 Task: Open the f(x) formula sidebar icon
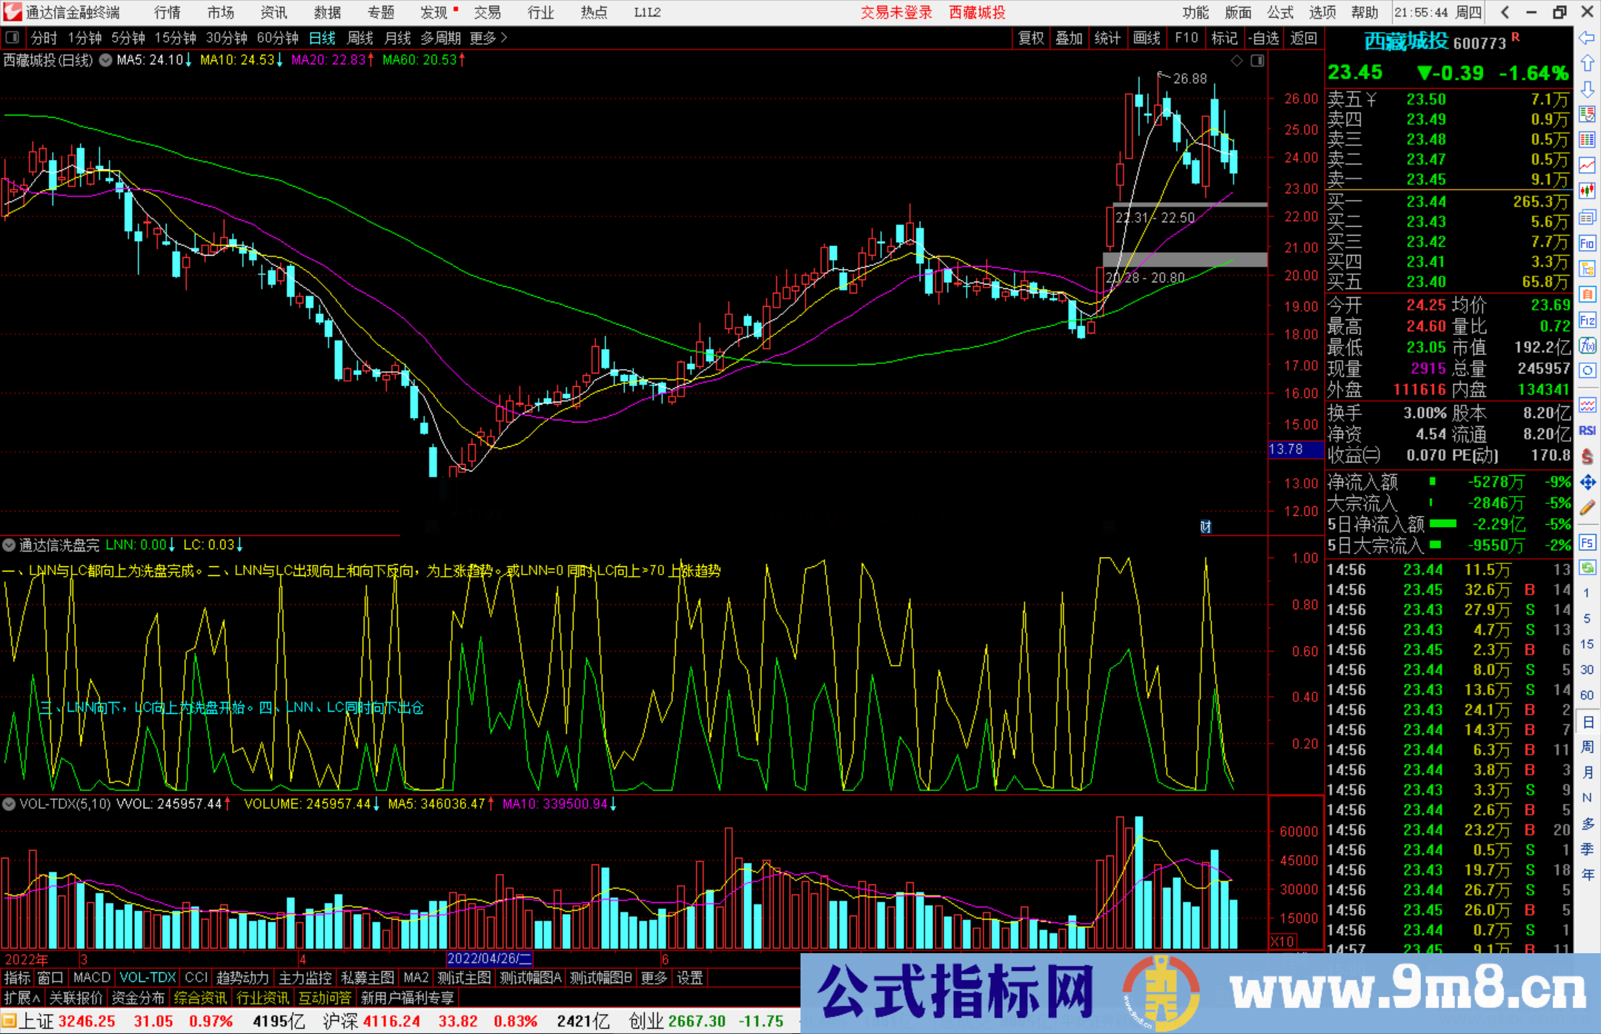pyautogui.click(x=1587, y=345)
